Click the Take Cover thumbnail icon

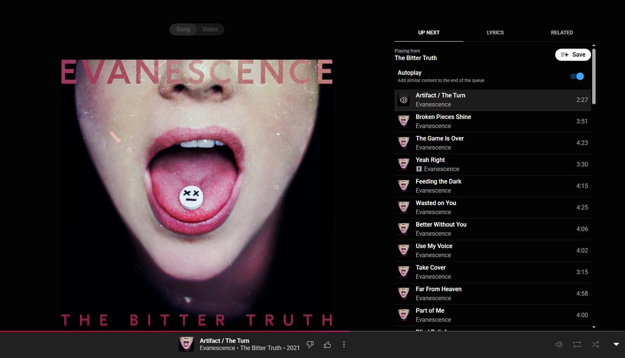click(404, 272)
